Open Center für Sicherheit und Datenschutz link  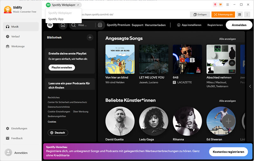[x=67, y=102]
